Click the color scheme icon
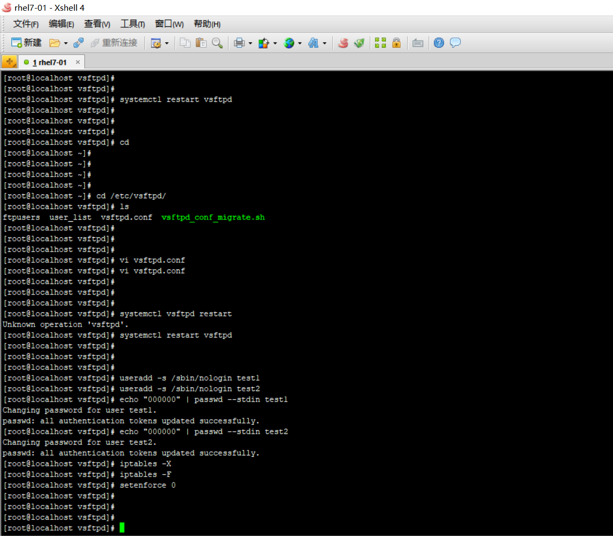 (x=264, y=43)
